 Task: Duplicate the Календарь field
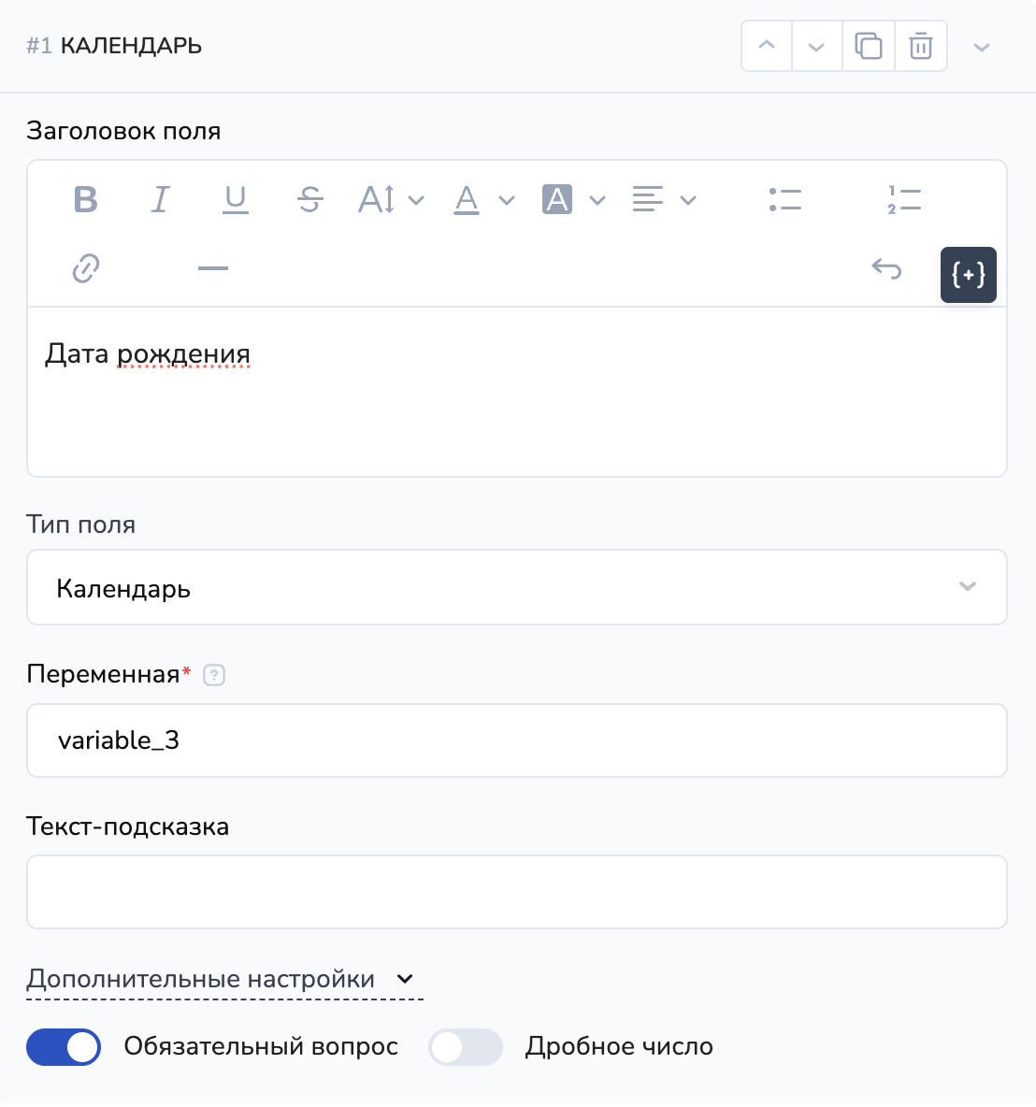click(x=869, y=46)
